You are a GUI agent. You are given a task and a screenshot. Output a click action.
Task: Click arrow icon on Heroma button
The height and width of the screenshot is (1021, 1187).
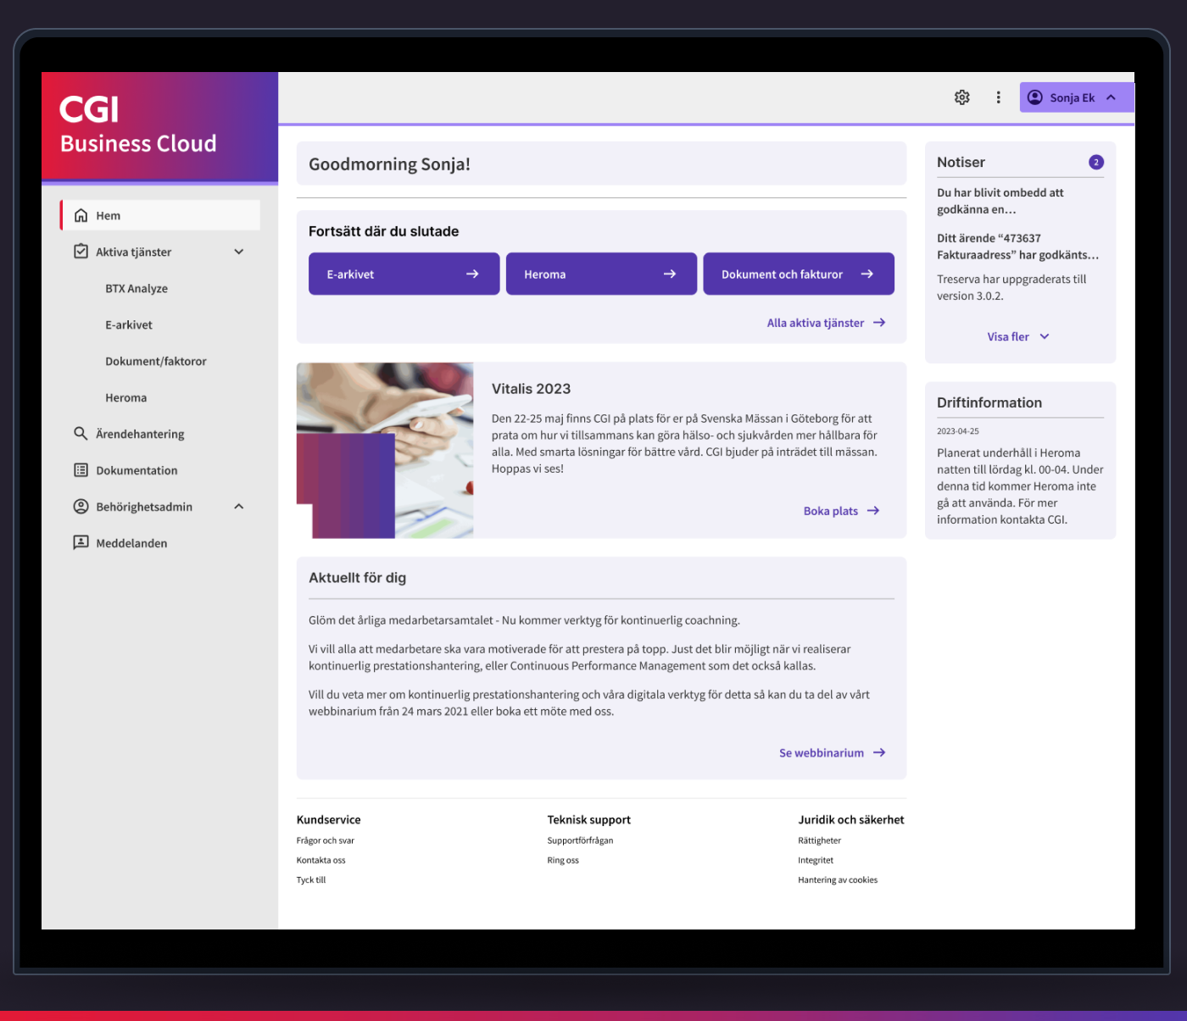coord(670,274)
